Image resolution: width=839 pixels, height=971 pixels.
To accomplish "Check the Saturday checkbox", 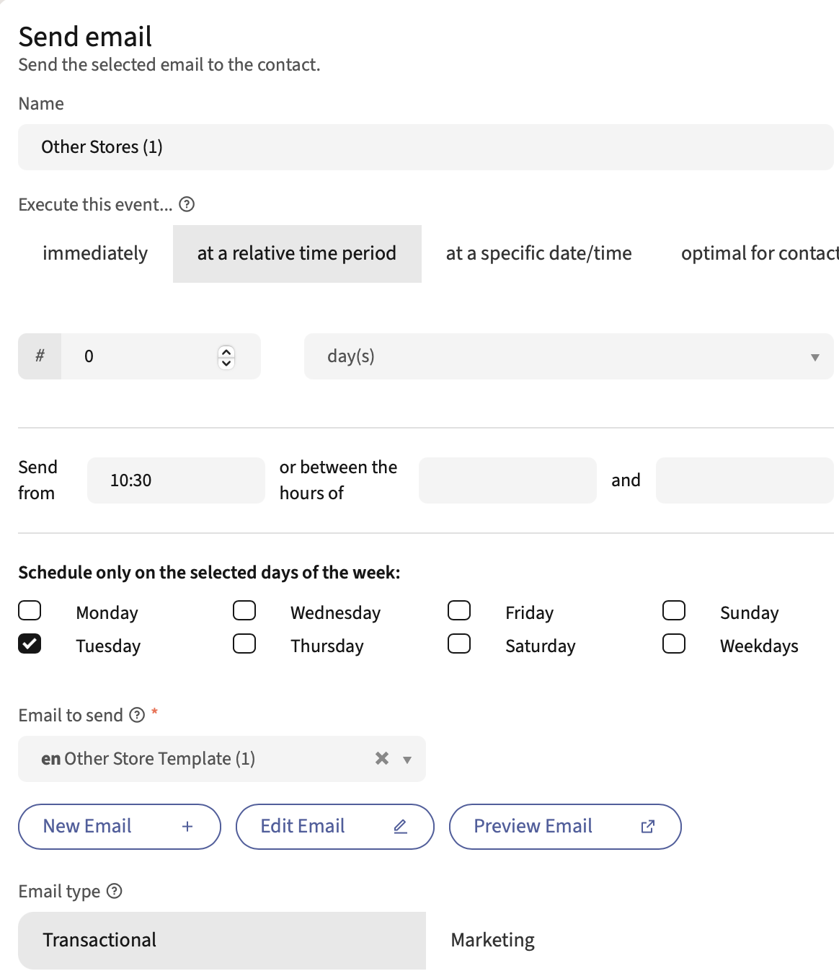I will click(x=459, y=643).
